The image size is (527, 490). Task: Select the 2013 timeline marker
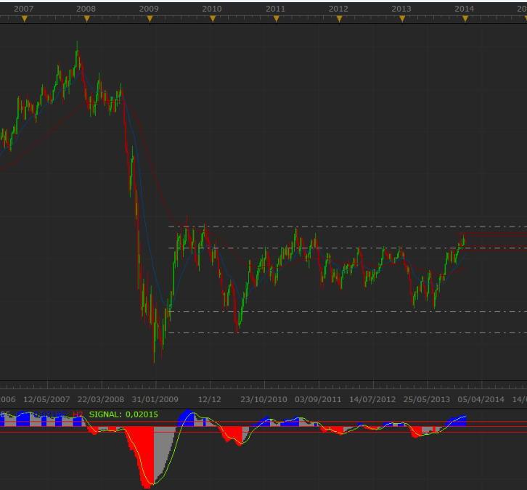pos(401,19)
